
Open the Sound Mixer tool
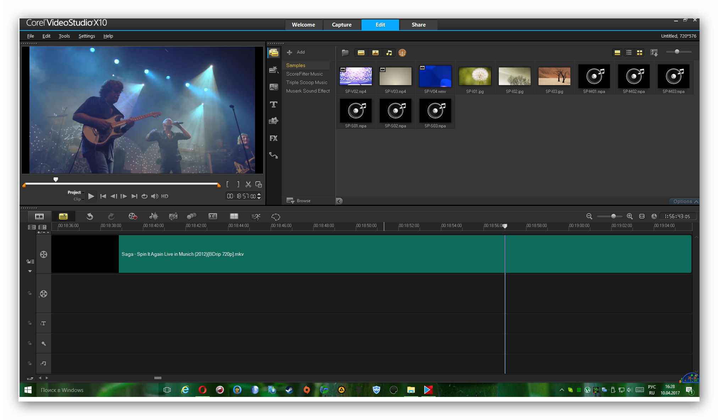154,216
